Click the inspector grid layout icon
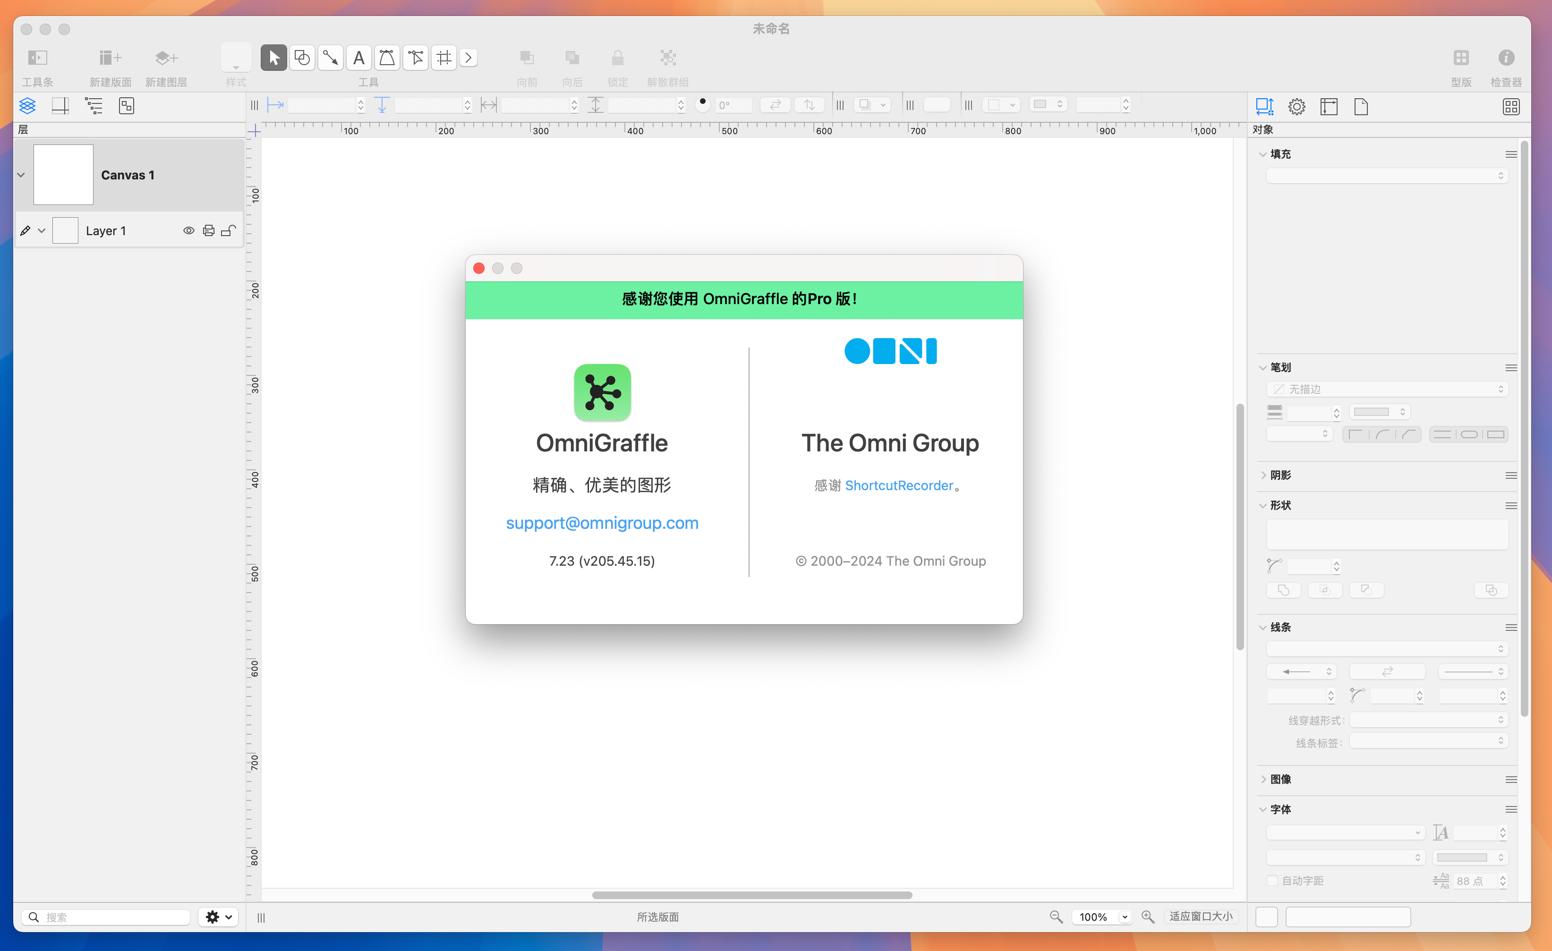Image resolution: width=1552 pixels, height=951 pixels. (x=1511, y=106)
